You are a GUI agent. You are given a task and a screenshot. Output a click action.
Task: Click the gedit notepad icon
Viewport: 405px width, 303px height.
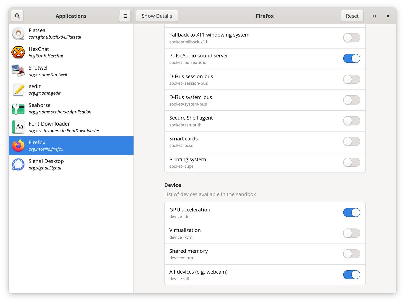(x=18, y=90)
